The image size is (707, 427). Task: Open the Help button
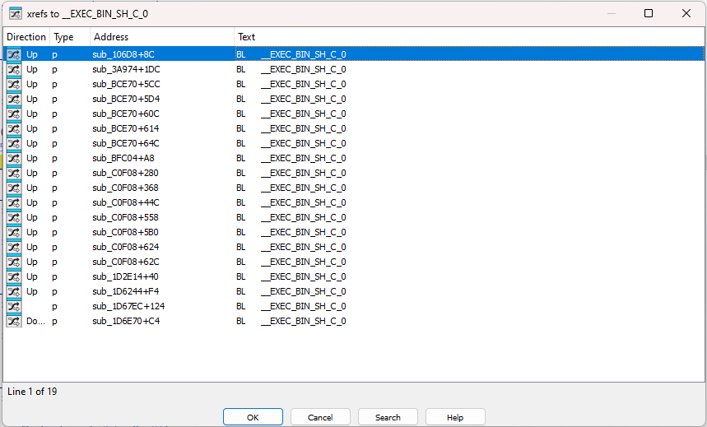tap(455, 417)
